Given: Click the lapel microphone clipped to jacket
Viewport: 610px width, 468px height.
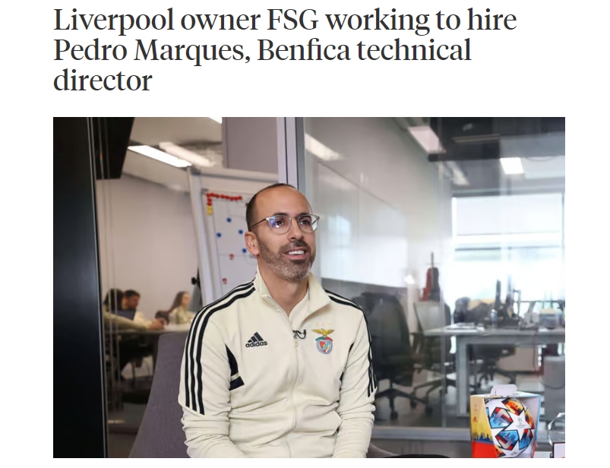Looking at the screenshot, I should [299, 334].
